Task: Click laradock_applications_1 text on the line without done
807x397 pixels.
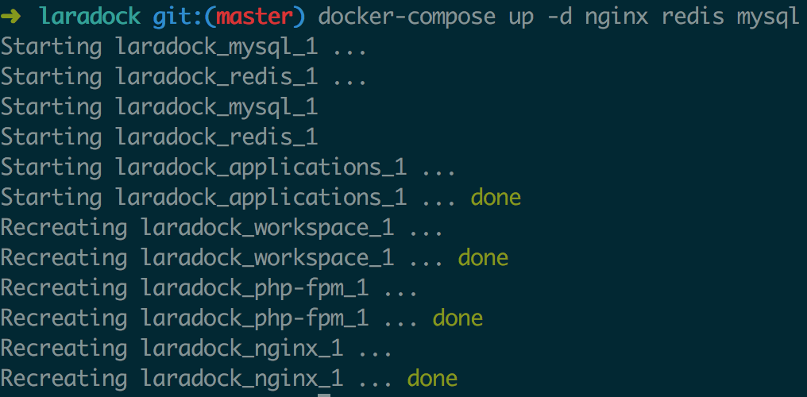Action: pyautogui.click(x=261, y=168)
